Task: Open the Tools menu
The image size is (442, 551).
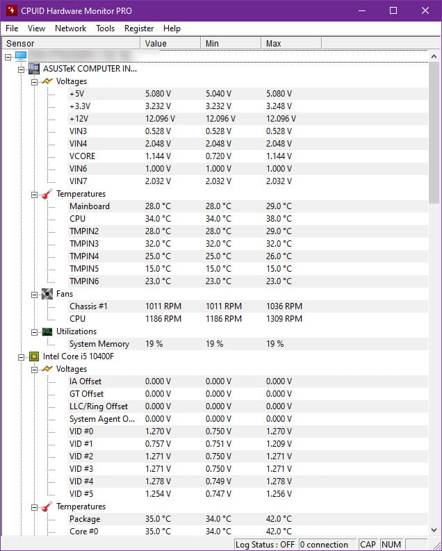Action: coord(106,28)
